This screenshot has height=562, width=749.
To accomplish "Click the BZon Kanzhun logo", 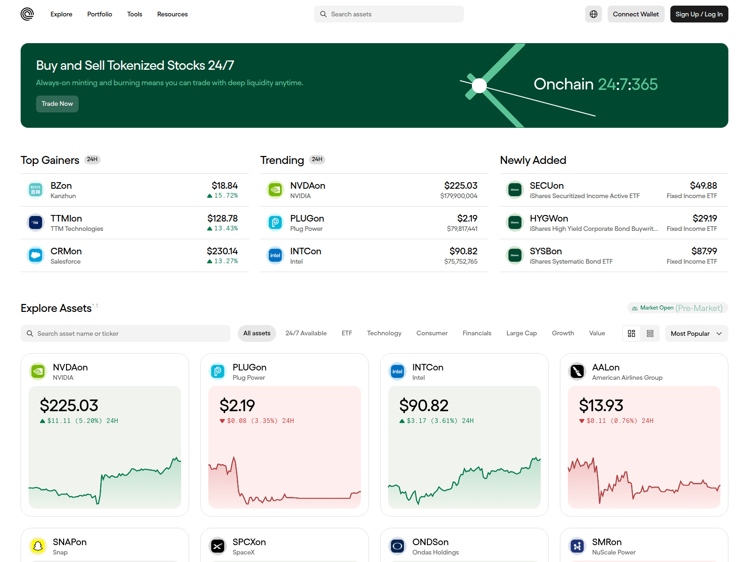I will (36, 190).
